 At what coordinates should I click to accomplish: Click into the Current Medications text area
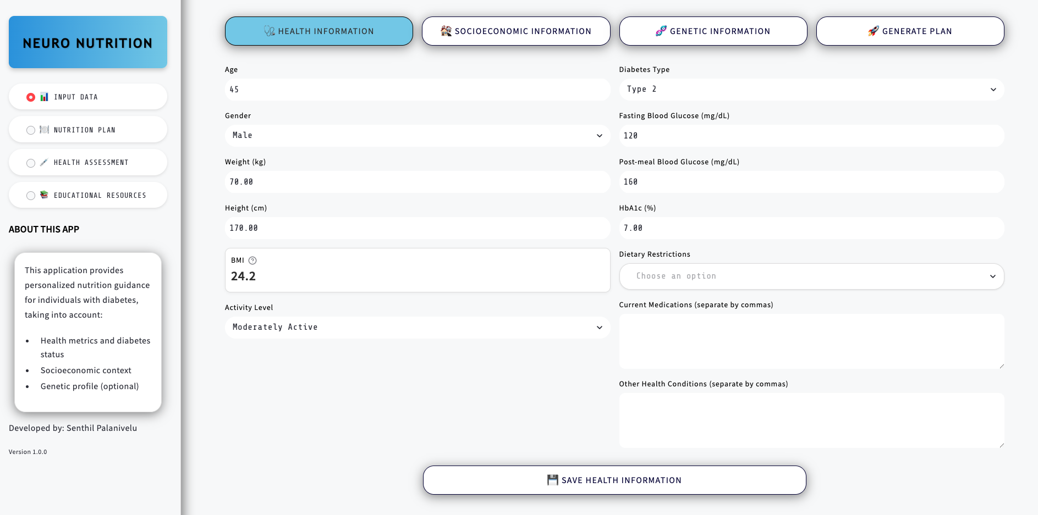811,341
